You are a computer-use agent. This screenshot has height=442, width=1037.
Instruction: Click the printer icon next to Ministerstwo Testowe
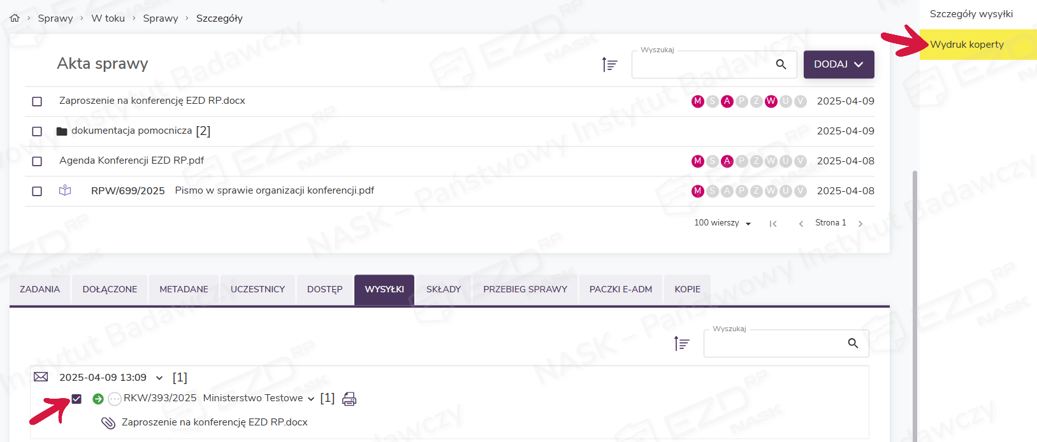349,399
